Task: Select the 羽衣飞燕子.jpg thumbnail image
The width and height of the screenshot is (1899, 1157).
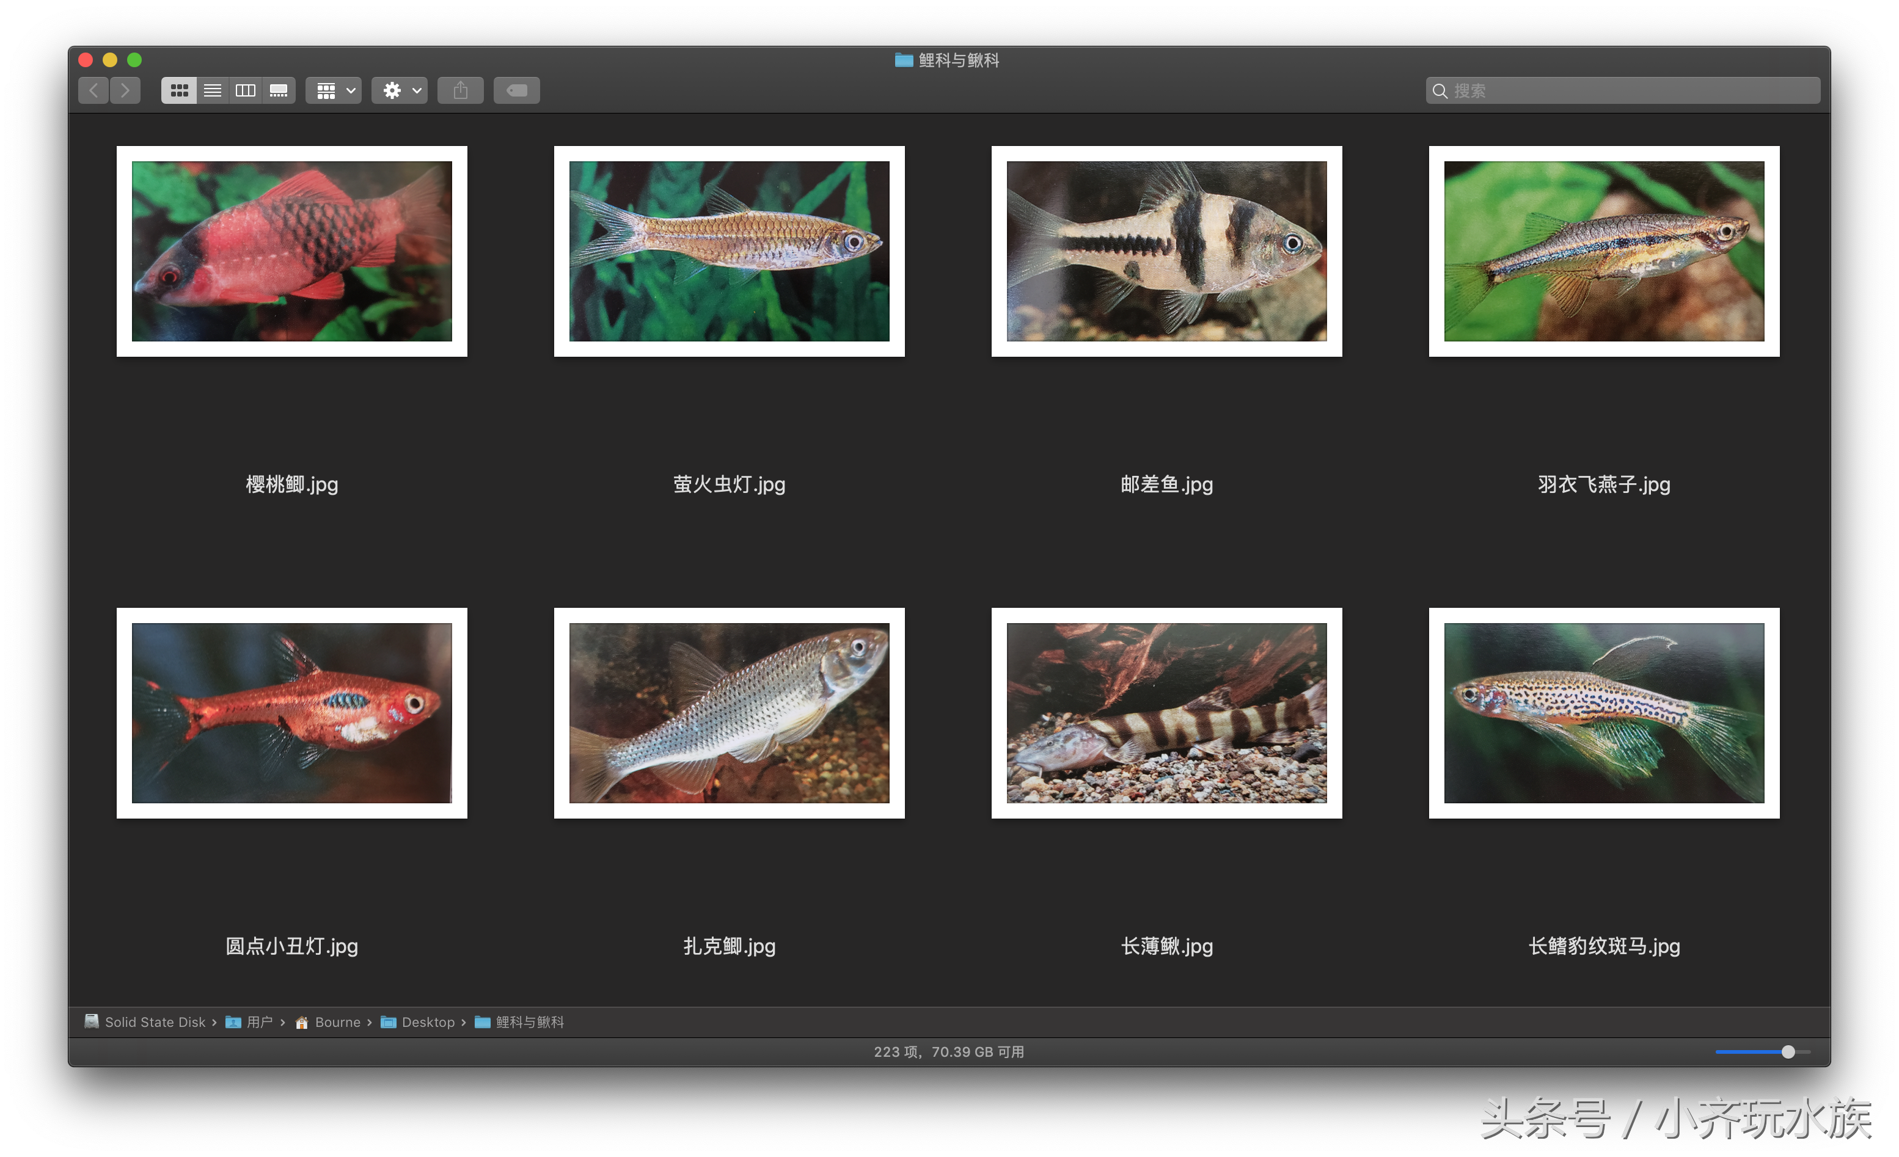Action: tap(1604, 251)
